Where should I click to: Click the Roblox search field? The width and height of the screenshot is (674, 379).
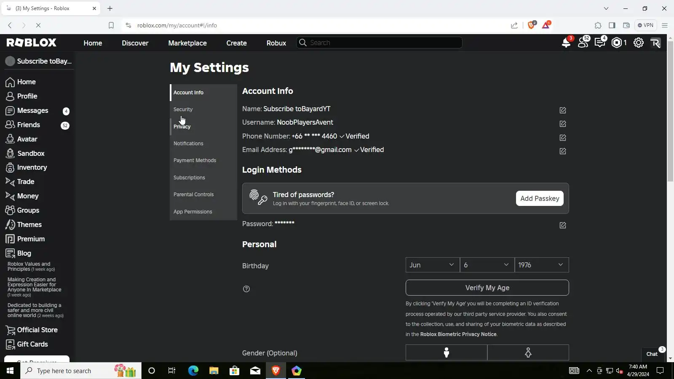point(380,43)
